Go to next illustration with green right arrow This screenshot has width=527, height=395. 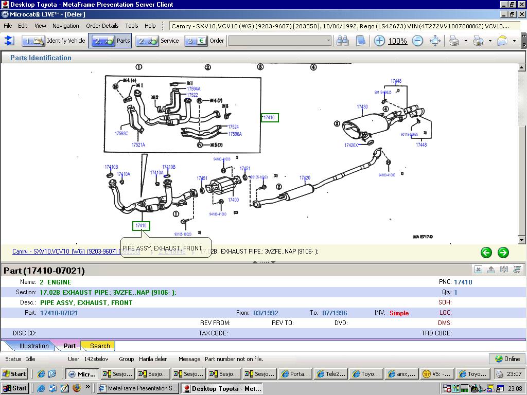click(503, 252)
